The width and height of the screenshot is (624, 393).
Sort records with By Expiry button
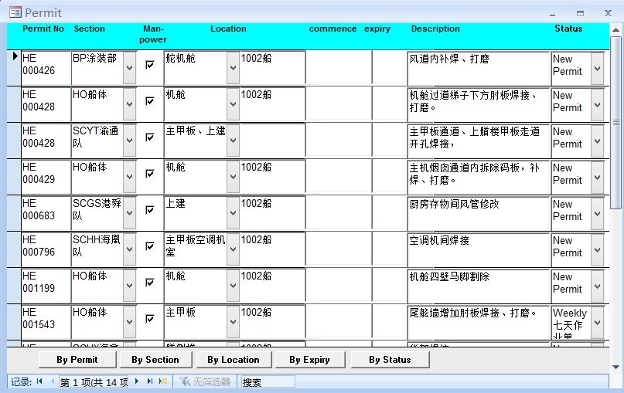click(309, 360)
